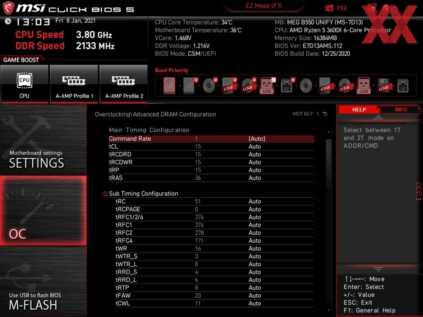Screen dimensions: 423x317
Task: Collapse the Sub Timing Configuration section
Action: click(x=105, y=194)
